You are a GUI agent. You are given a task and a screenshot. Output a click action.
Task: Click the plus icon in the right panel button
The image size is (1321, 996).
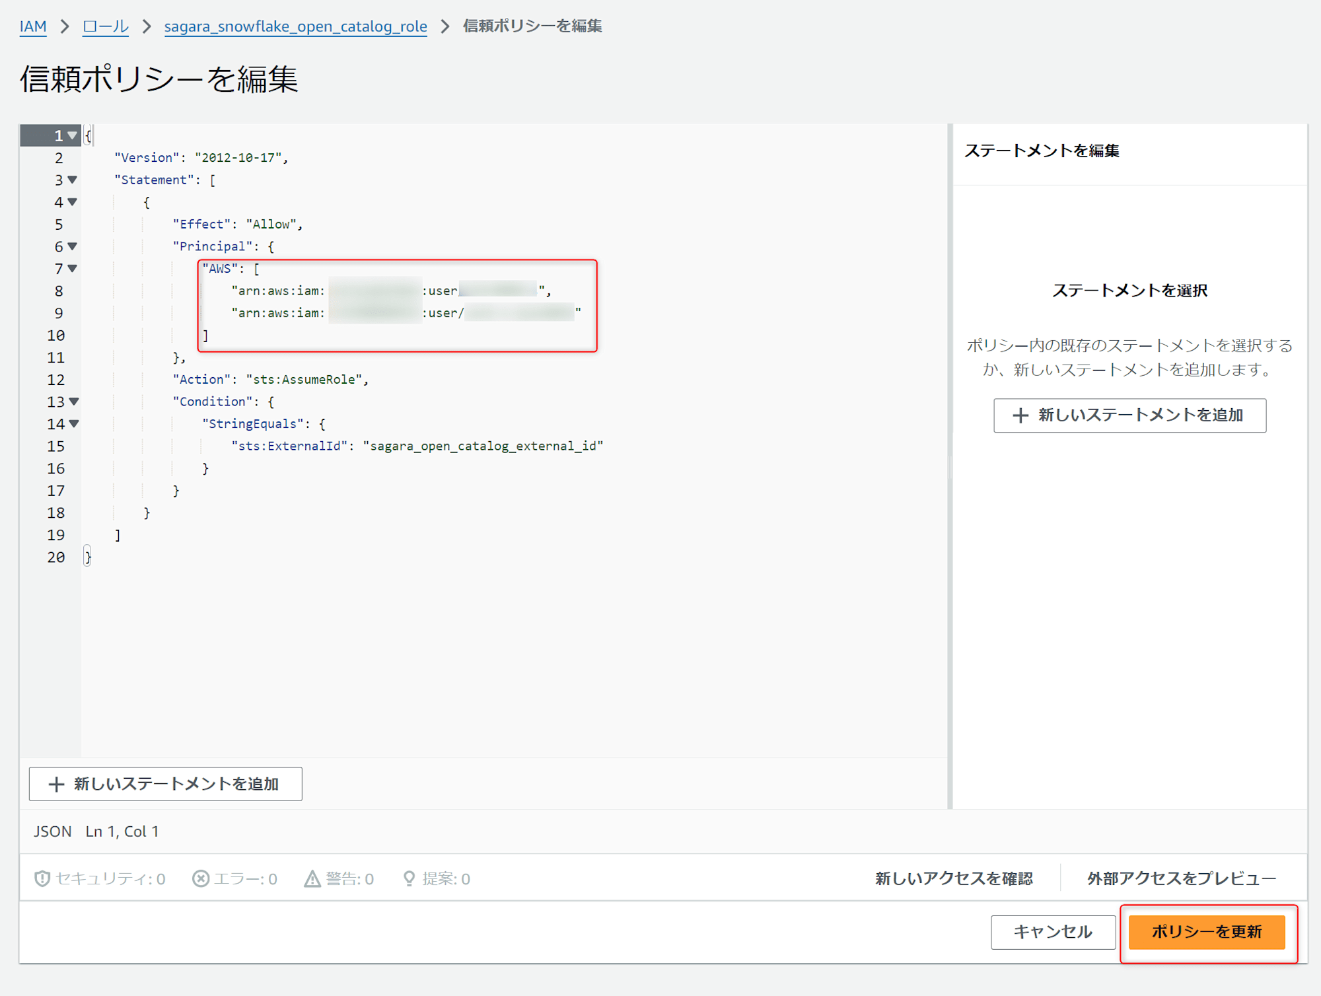pyautogui.click(x=1020, y=415)
